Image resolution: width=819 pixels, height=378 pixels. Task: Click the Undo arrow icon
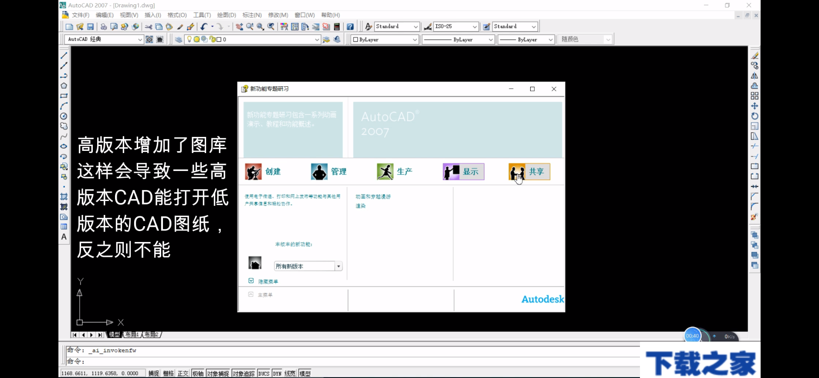(x=203, y=27)
